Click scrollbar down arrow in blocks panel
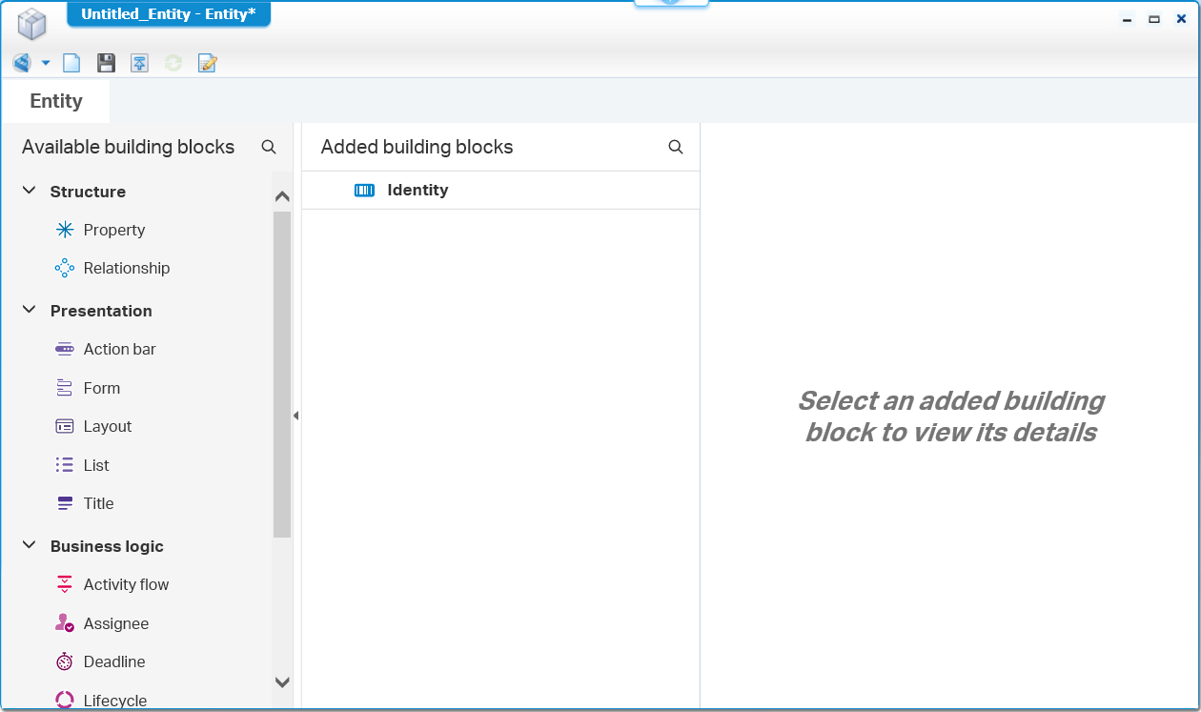Viewport: 1201px width, 712px height. click(x=282, y=681)
